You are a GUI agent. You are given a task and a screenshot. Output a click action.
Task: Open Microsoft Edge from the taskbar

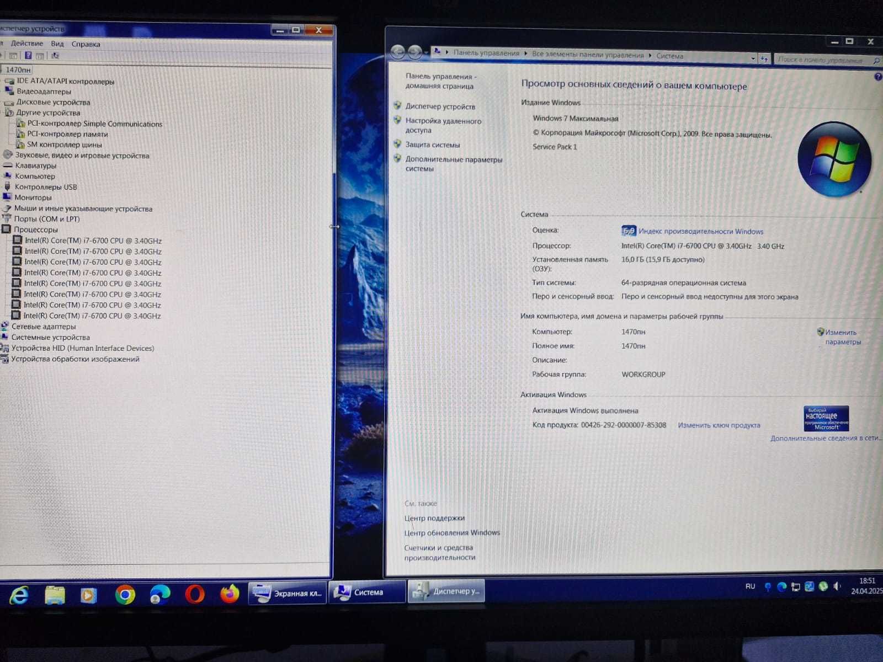coord(160,594)
